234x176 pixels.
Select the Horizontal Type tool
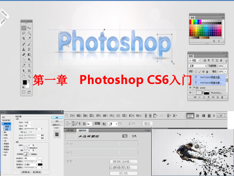pos(29,65)
